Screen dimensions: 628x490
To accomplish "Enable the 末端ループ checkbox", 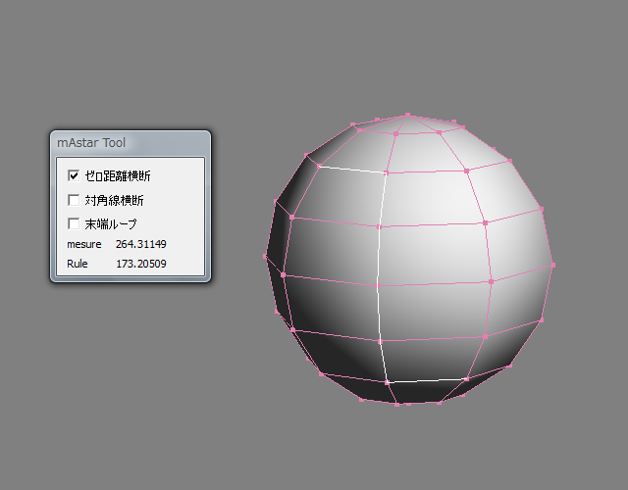I will click(74, 223).
